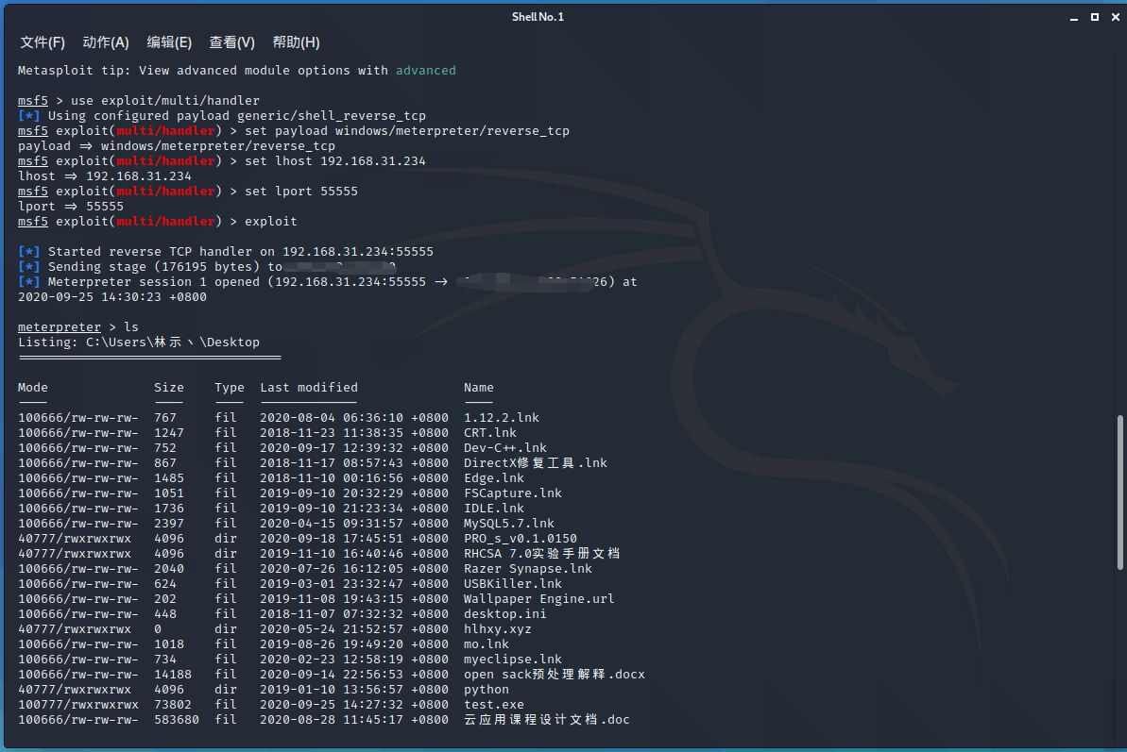Click file name 'Razer Synapse.lnk'

tap(528, 568)
